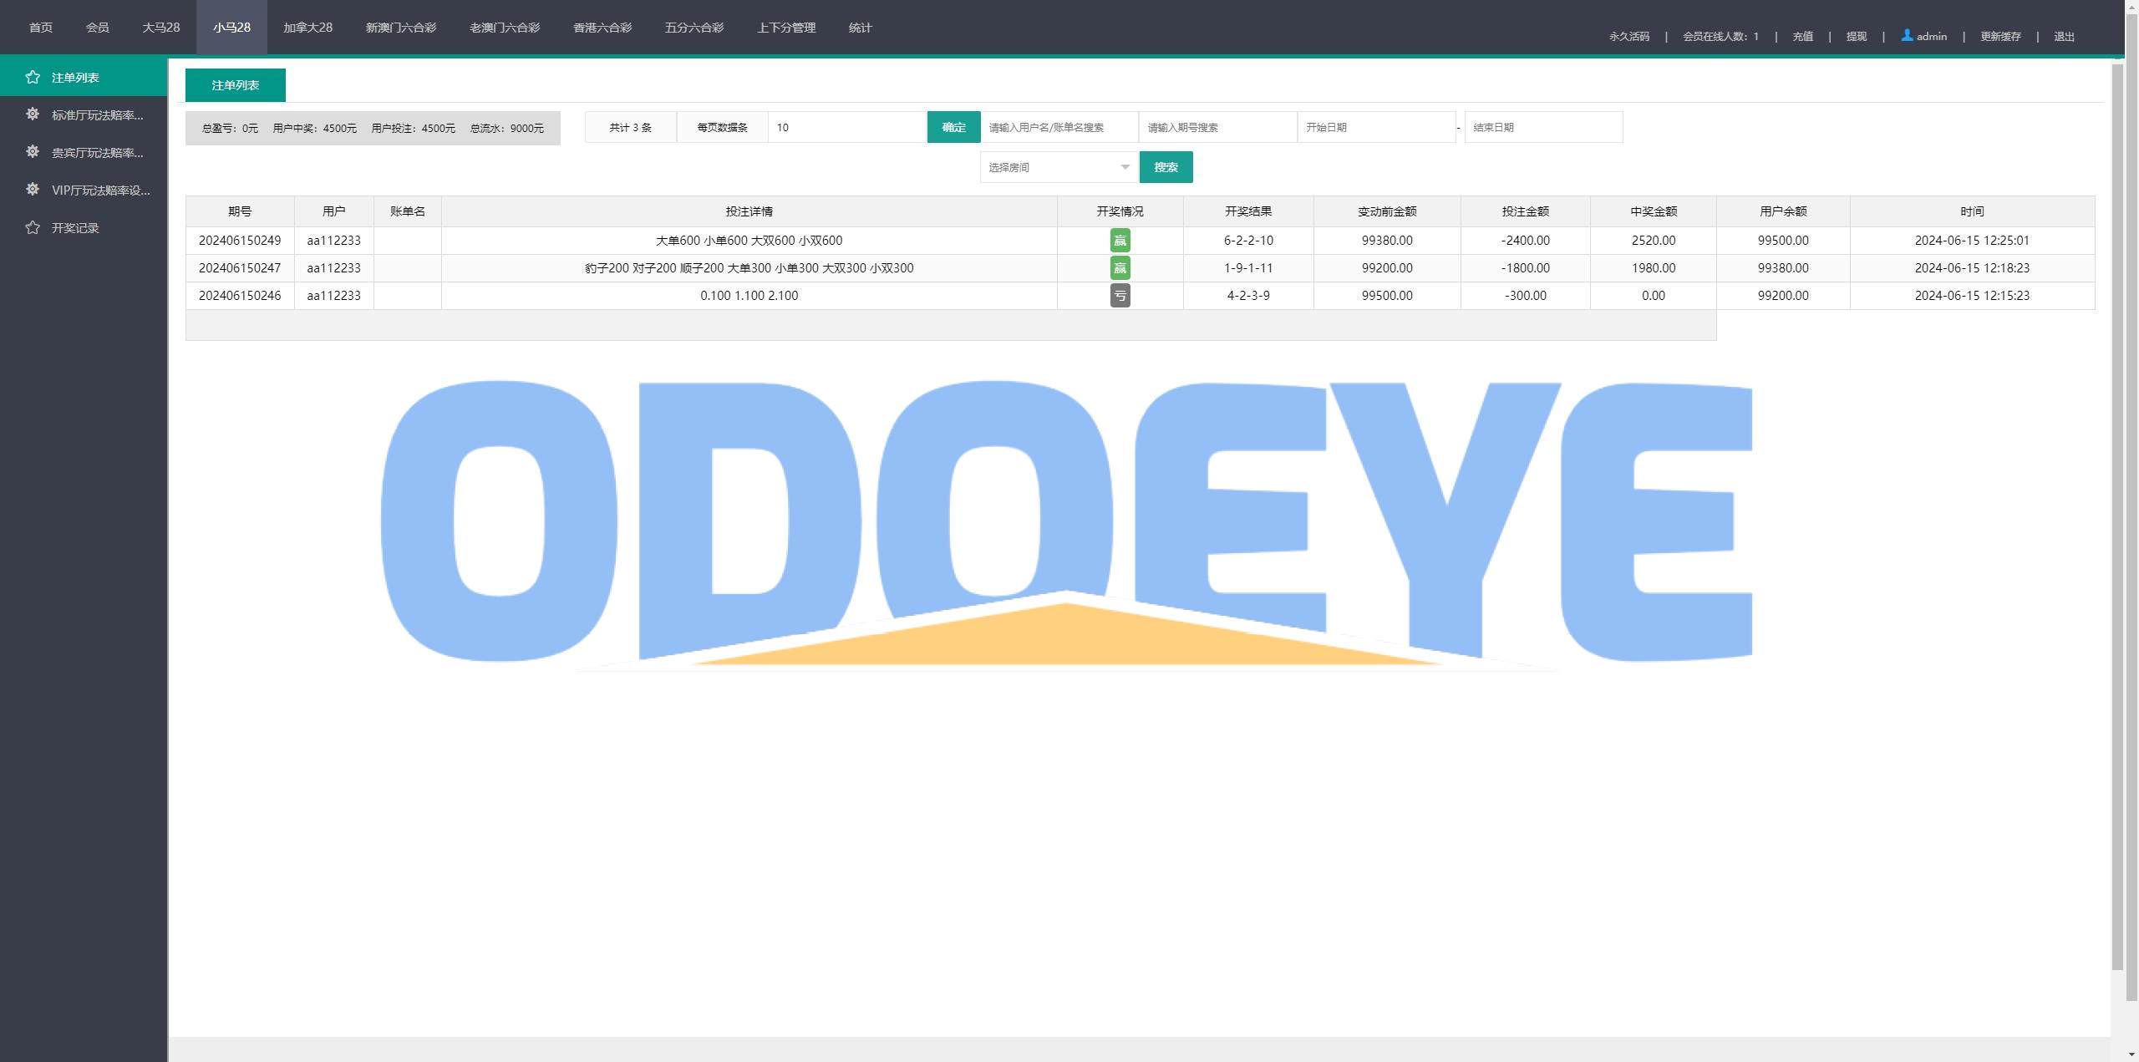
Task: Click the 投注详情 column header
Action: click(x=749, y=211)
